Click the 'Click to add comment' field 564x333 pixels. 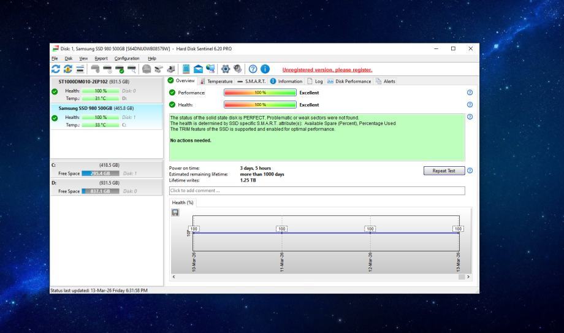pyautogui.click(x=316, y=191)
